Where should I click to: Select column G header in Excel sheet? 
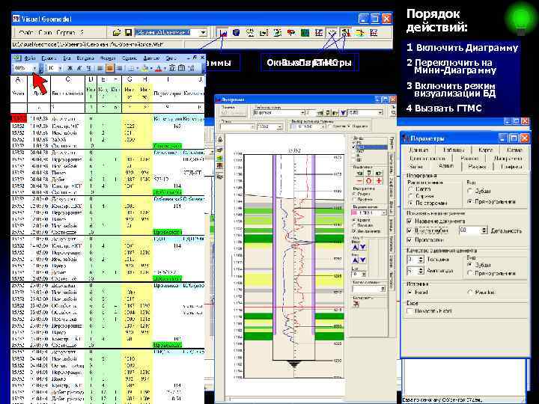pos(130,79)
